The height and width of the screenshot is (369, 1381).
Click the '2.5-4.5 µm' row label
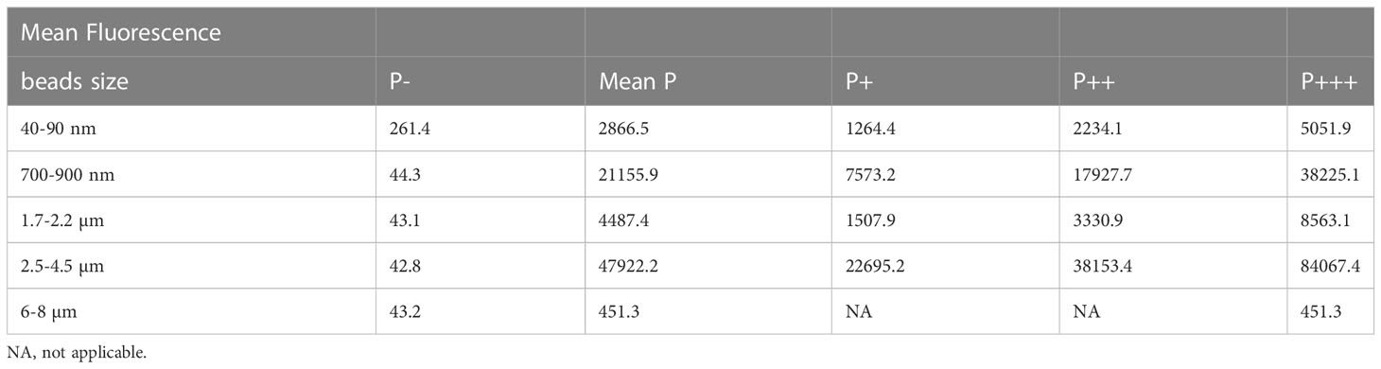(62, 268)
